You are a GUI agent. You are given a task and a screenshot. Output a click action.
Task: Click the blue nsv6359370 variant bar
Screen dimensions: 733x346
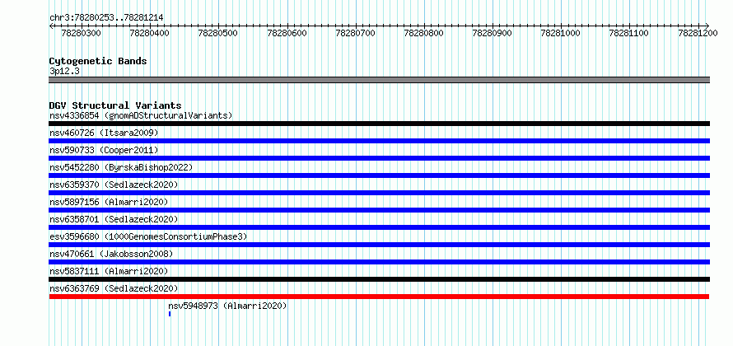379,193
